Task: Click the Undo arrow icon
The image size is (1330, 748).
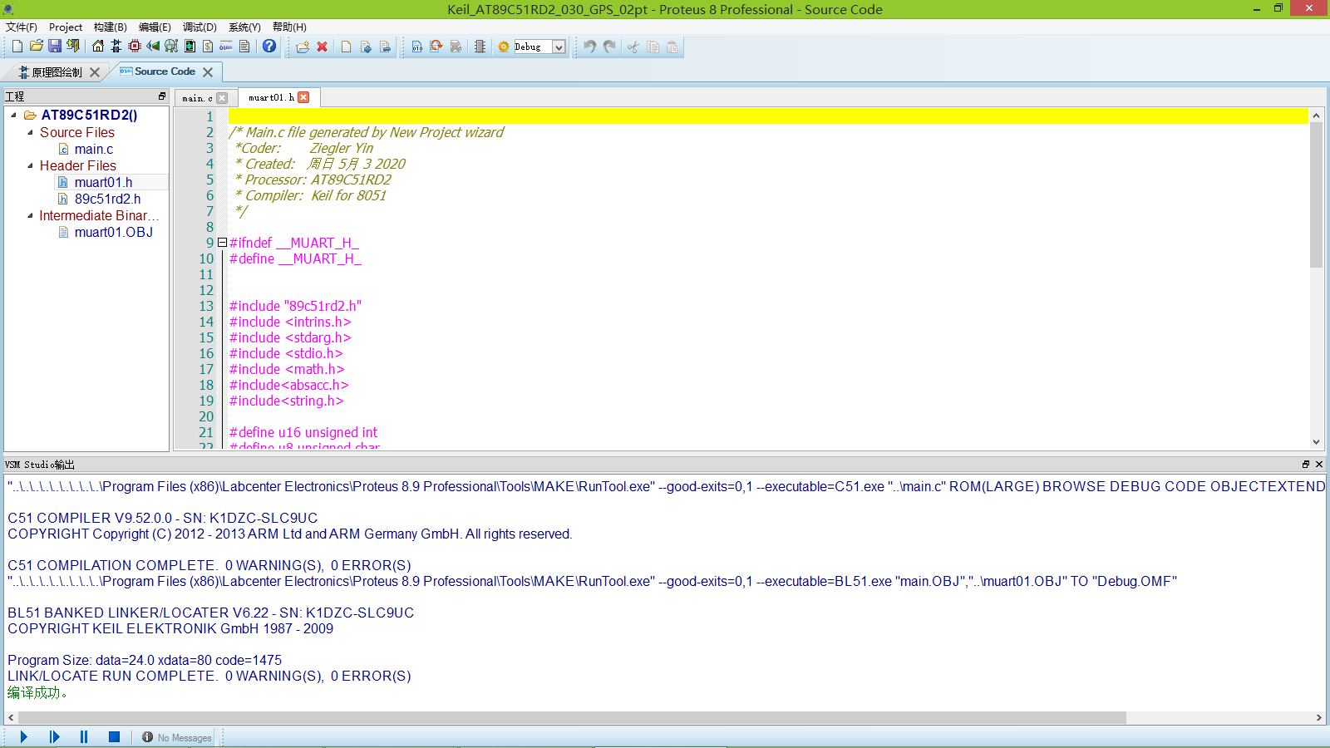Action: 589,47
